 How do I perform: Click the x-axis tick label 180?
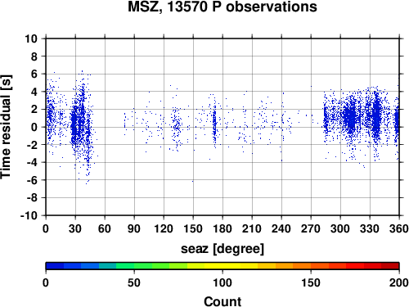pyautogui.click(x=222, y=228)
